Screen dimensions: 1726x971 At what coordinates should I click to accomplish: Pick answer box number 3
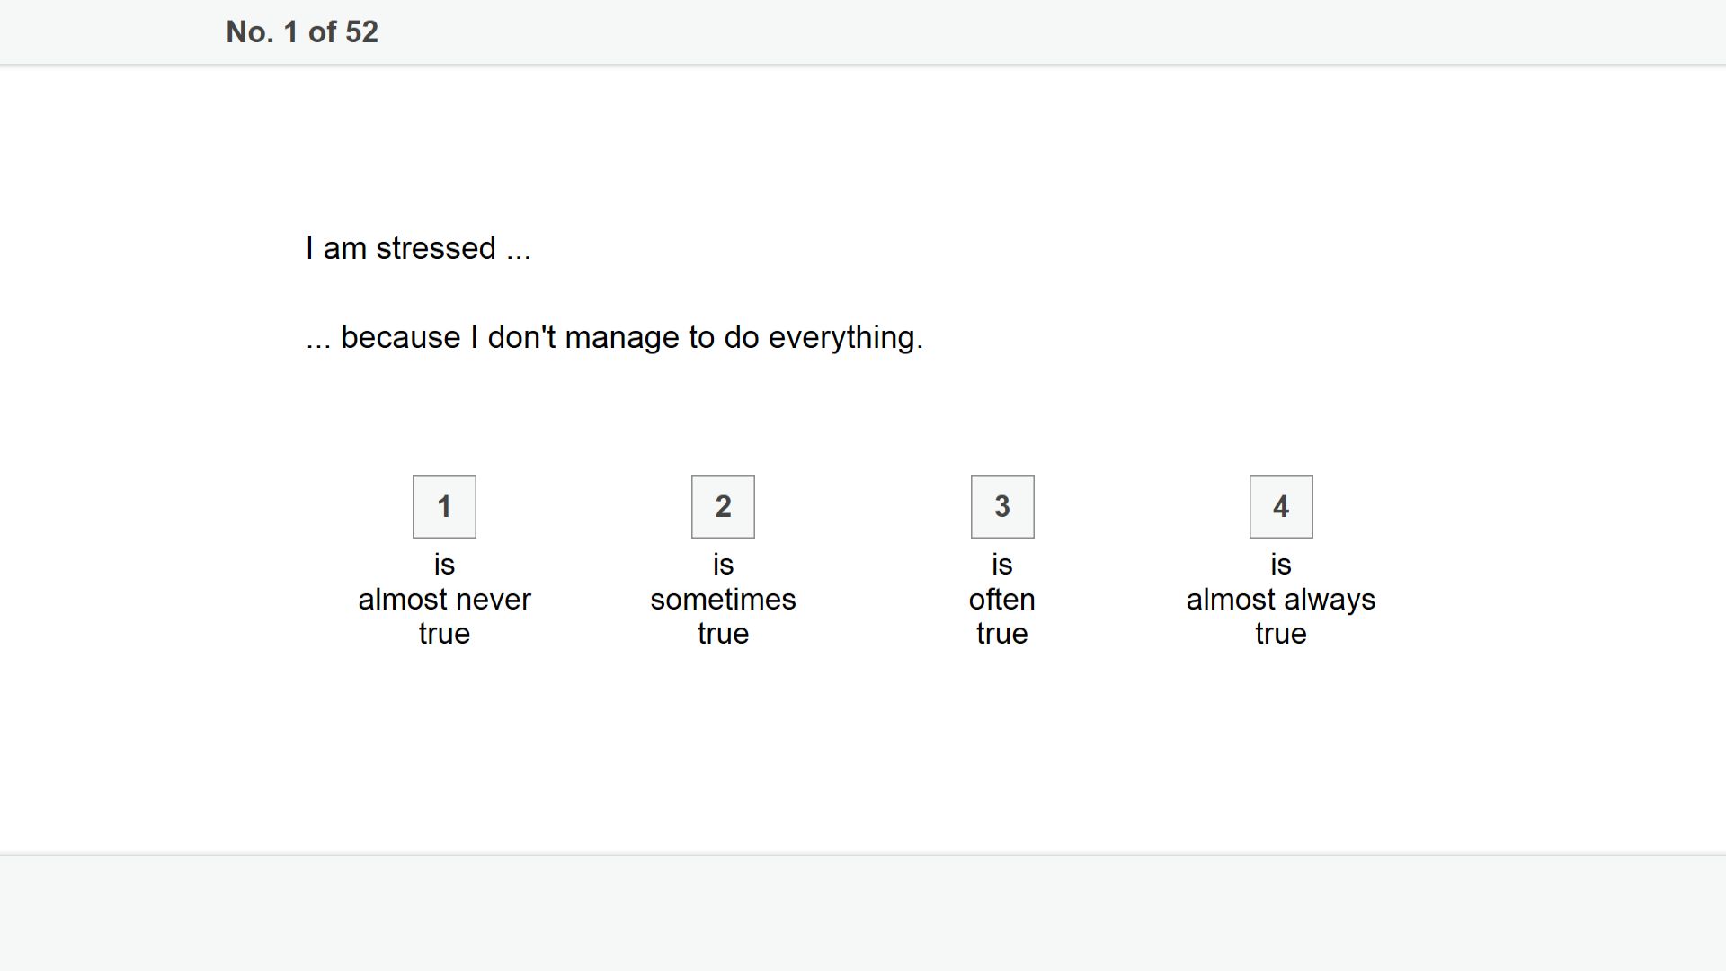click(x=1002, y=506)
